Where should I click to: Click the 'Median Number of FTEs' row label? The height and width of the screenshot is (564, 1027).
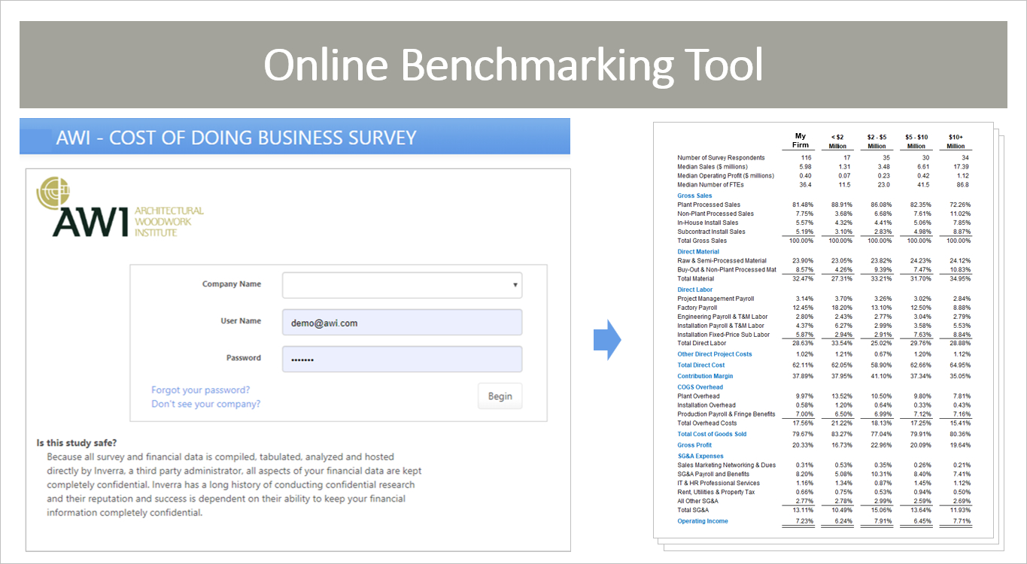click(710, 185)
